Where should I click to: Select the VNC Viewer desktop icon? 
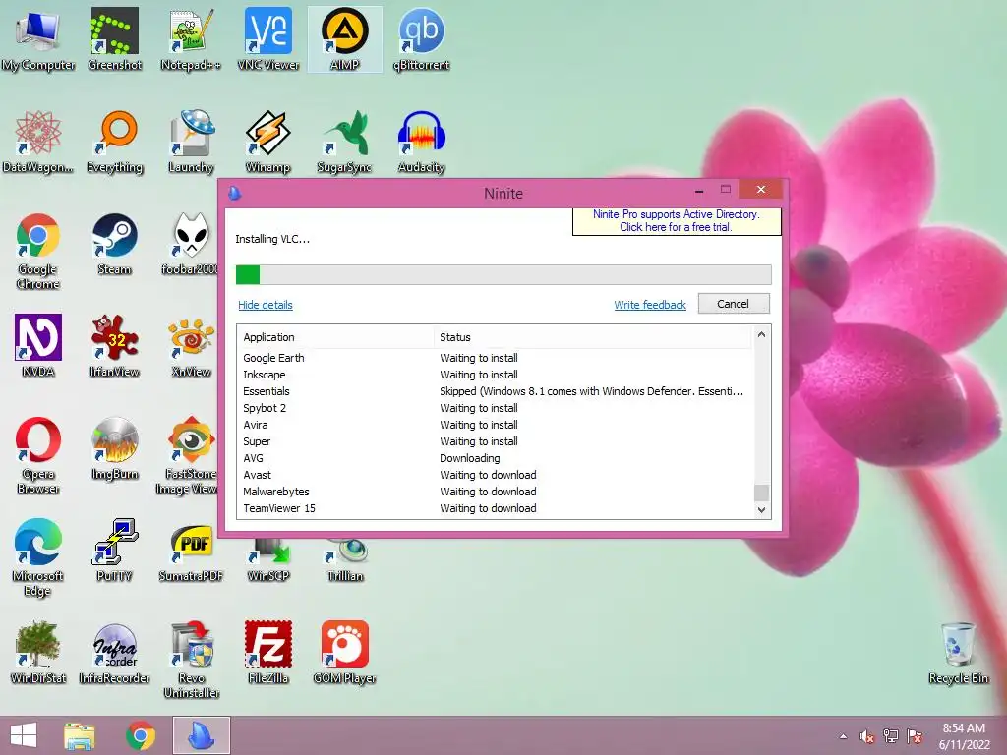pos(267,39)
